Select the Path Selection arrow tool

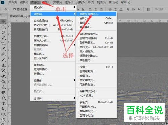click(x=3, y=109)
